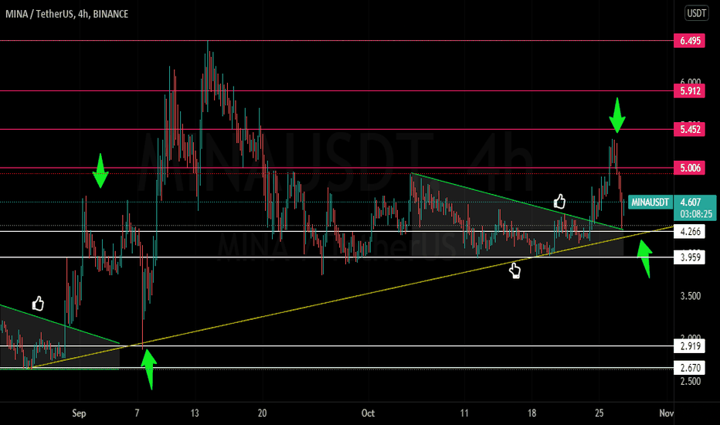This screenshot has height=425, width=720.
Task: Click the MINAUSDT symbol tag on price axis
Action: coord(650,202)
